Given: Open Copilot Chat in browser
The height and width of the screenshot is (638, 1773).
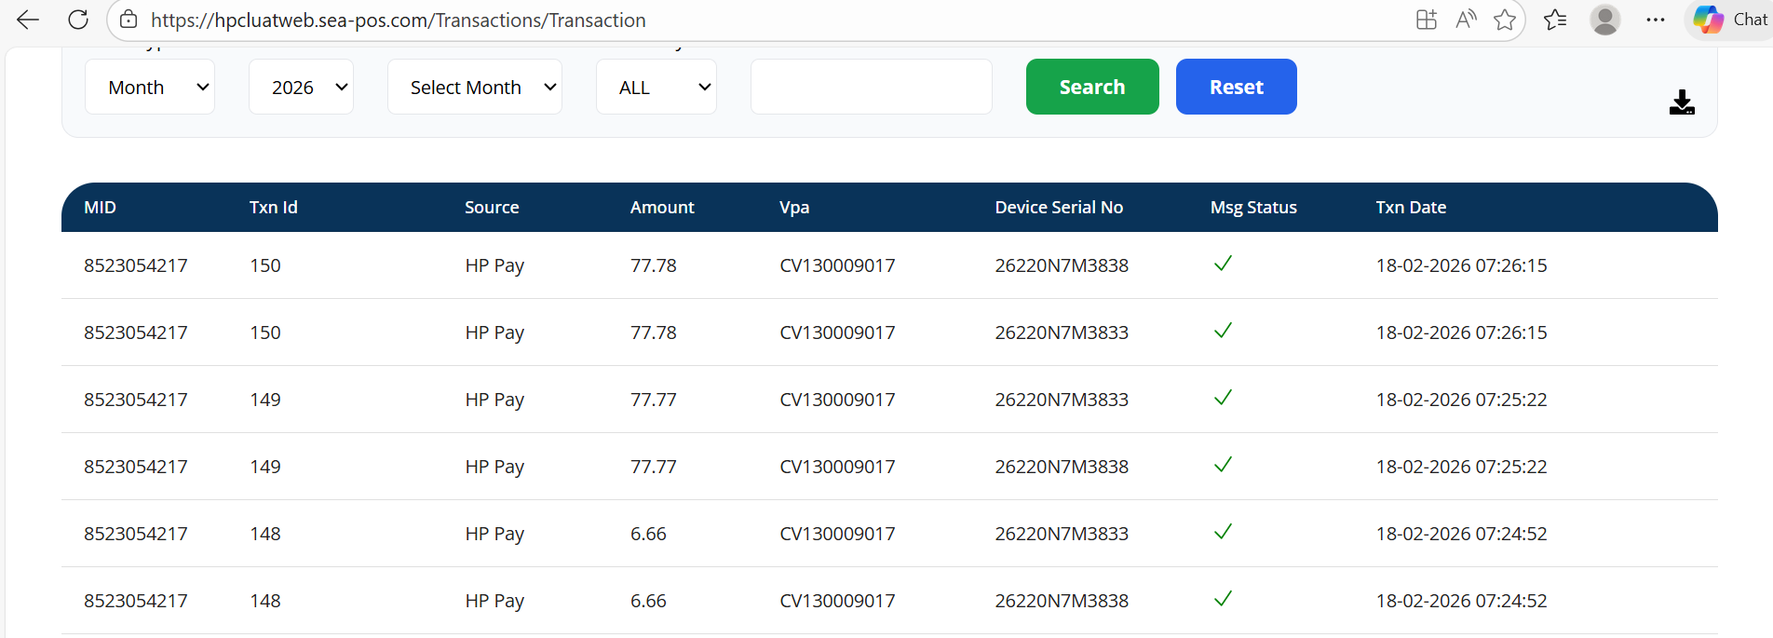Looking at the screenshot, I should click(x=1729, y=20).
